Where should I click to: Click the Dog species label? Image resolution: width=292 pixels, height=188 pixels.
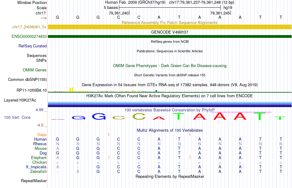[43, 153]
